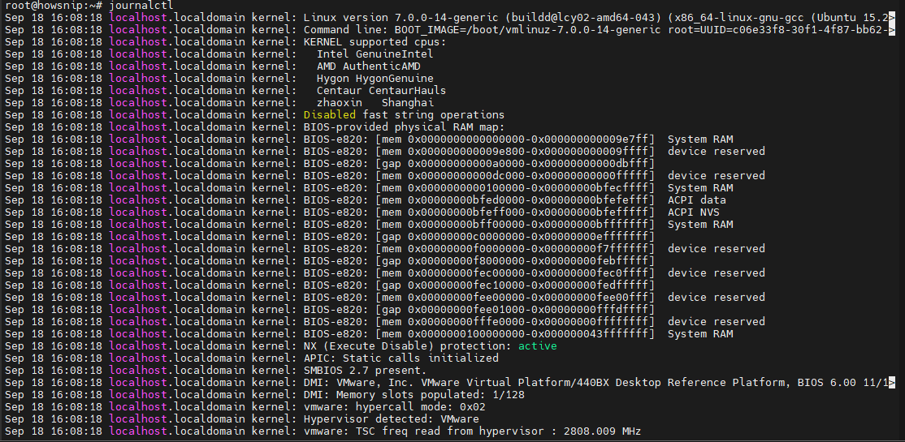905x442 pixels.
Task: Click 'vmware: hypercall mode: 0x02' line
Action: [394, 407]
